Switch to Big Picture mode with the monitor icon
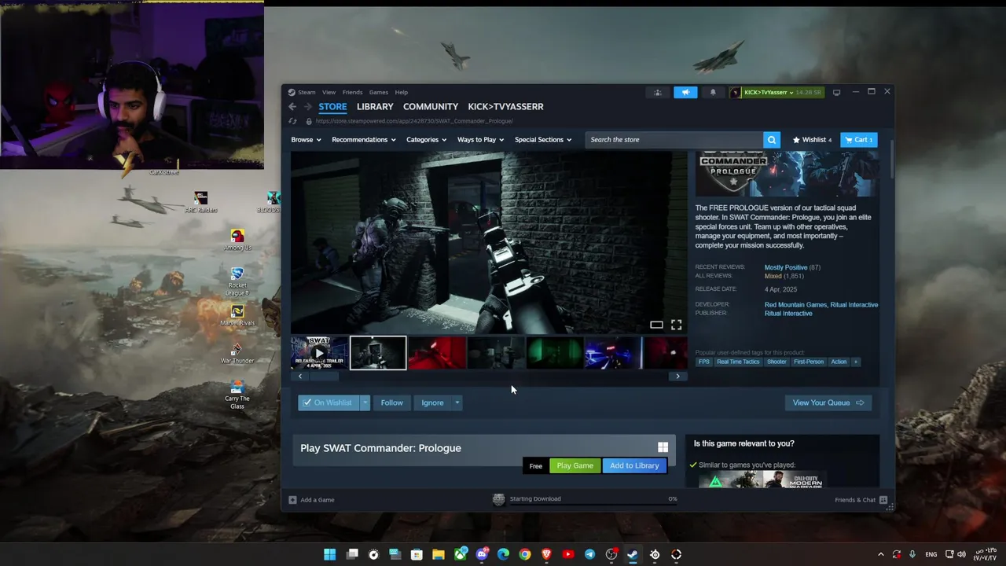 point(836,92)
